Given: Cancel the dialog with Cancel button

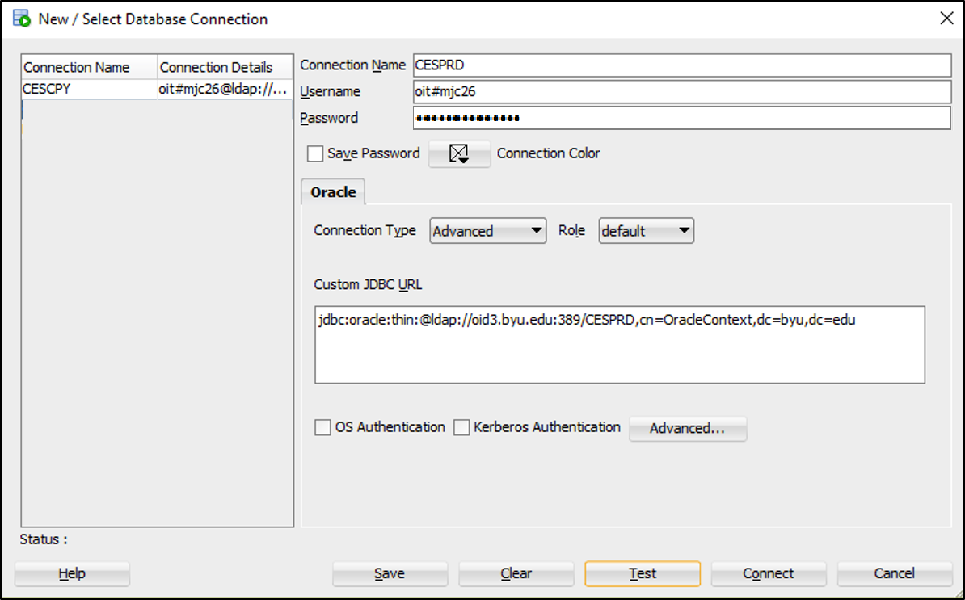Looking at the screenshot, I should point(894,573).
